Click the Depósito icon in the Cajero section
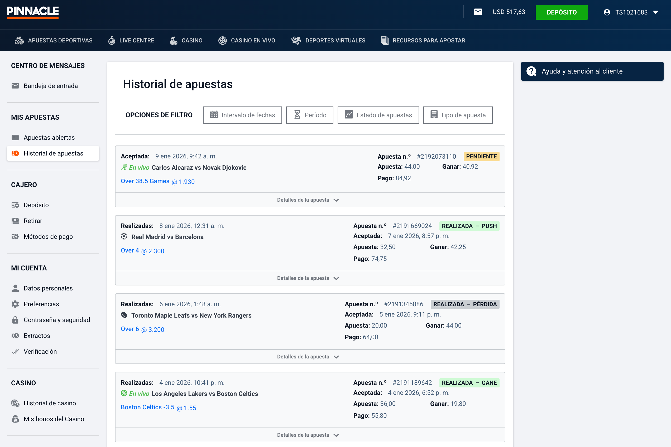Viewport: 671px width, 447px height. tap(15, 205)
